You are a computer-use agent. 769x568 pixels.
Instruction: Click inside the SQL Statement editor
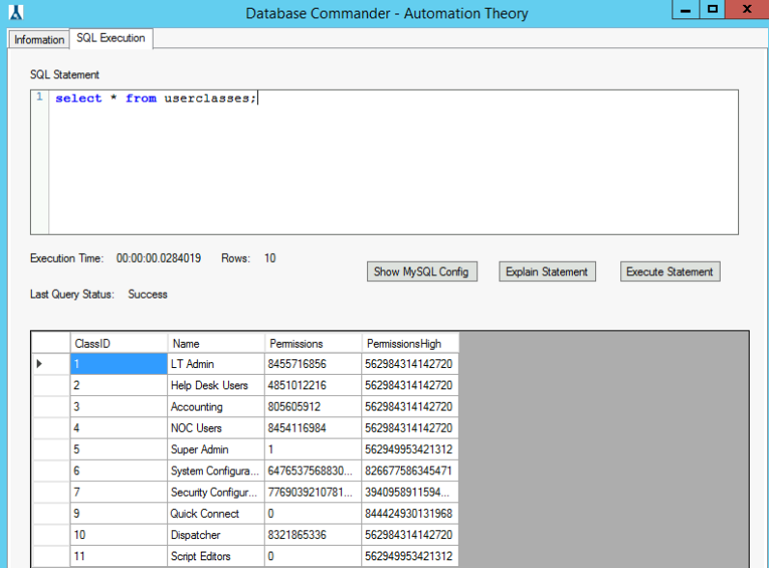(386, 164)
